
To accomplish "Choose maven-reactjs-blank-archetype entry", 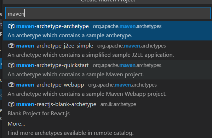I will 107,109.
